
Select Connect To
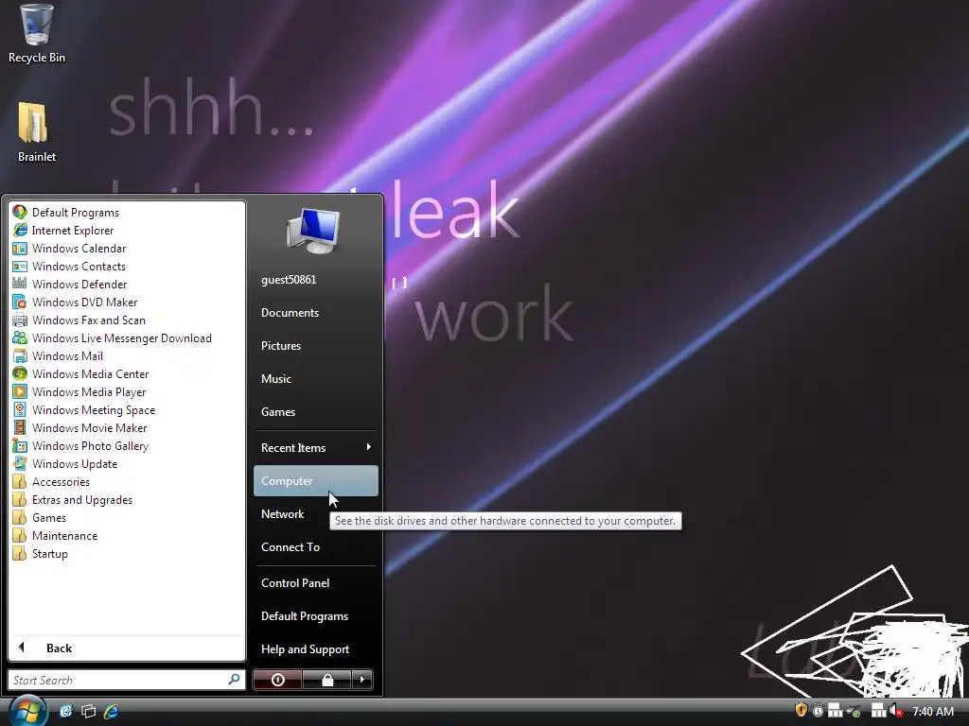(315, 547)
